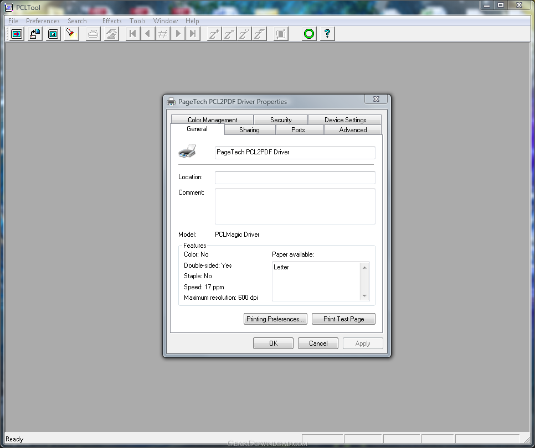Viewport: 535px width, 448px height.
Task: Go to previous page toolbar button
Action: (148, 34)
